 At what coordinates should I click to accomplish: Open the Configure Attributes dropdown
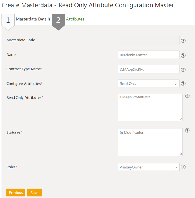coord(176,84)
